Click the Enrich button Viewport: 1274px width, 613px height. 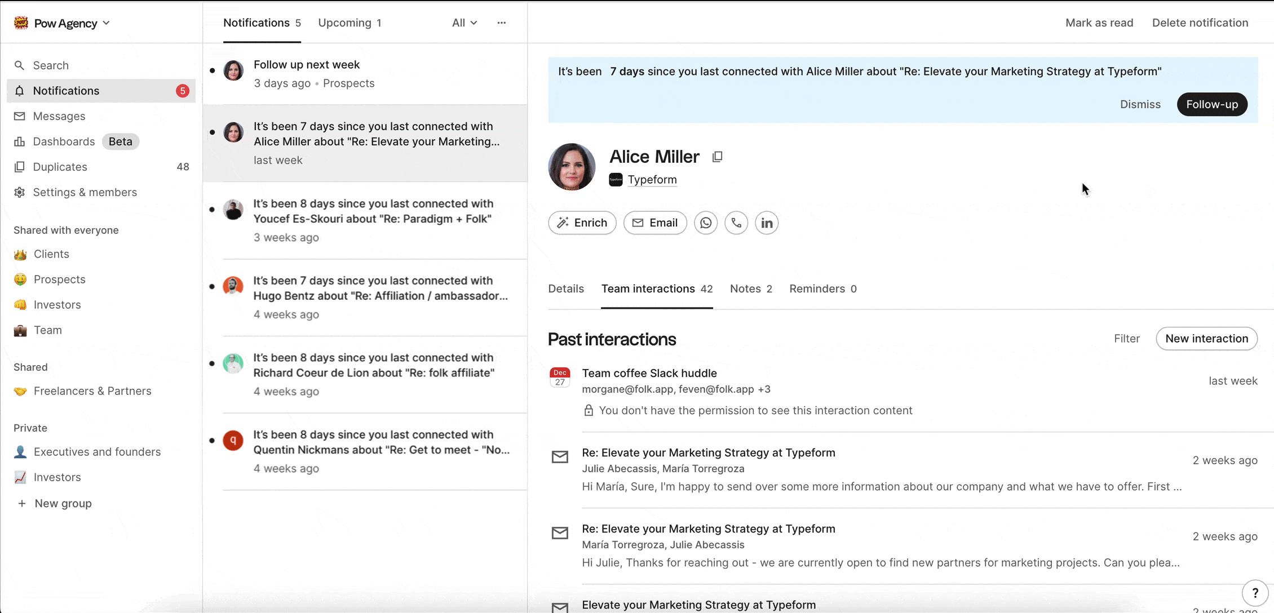coord(582,223)
